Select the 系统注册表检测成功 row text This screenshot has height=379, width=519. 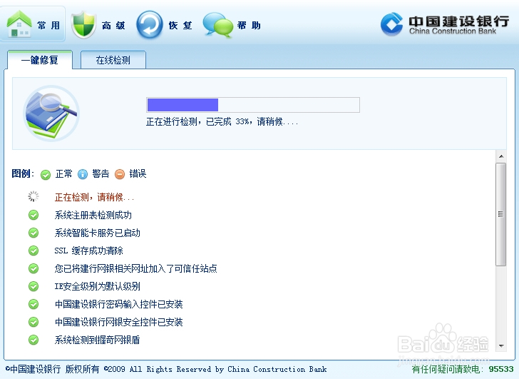pyautogui.click(x=93, y=216)
